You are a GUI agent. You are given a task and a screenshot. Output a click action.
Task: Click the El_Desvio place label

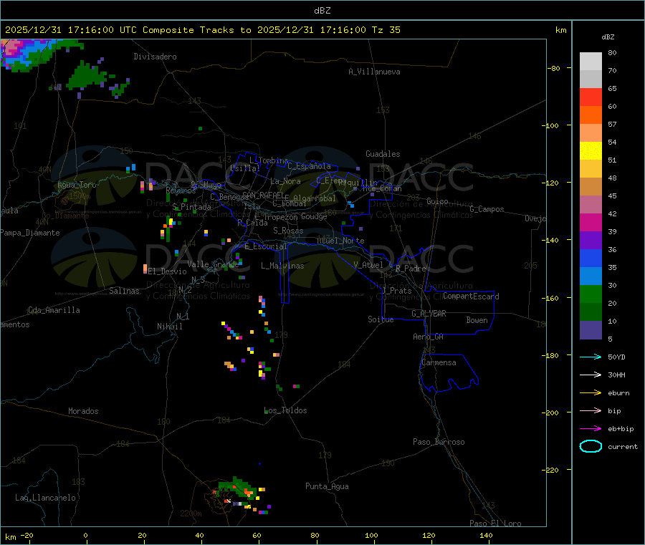coord(168,271)
